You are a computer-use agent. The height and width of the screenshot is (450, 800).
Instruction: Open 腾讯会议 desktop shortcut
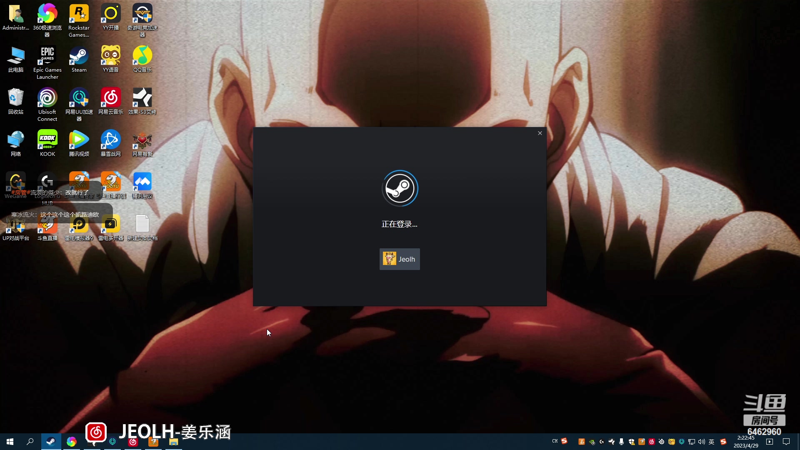point(142,182)
